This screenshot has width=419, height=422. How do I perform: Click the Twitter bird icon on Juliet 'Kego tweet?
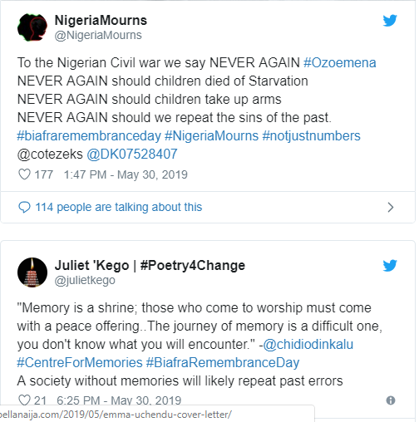pyautogui.click(x=390, y=266)
